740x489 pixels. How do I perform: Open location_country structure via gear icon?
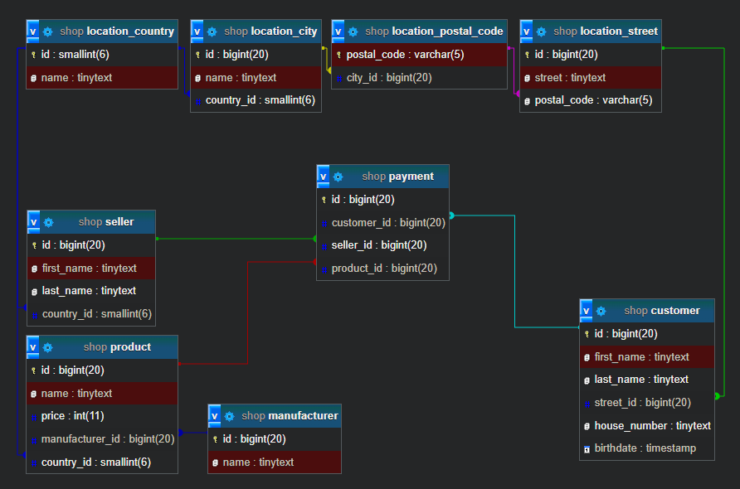pyautogui.click(x=48, y=31)
